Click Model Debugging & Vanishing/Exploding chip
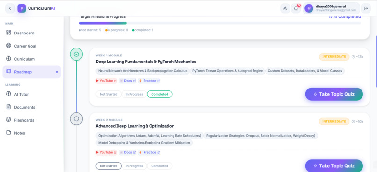 coord(144,143)
